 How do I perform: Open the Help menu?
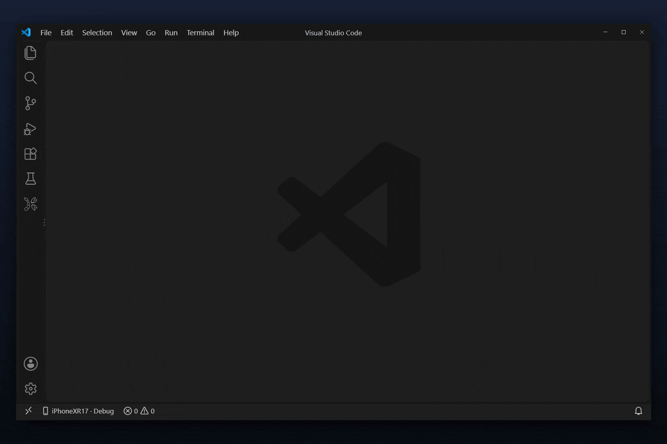coord(231,32)
